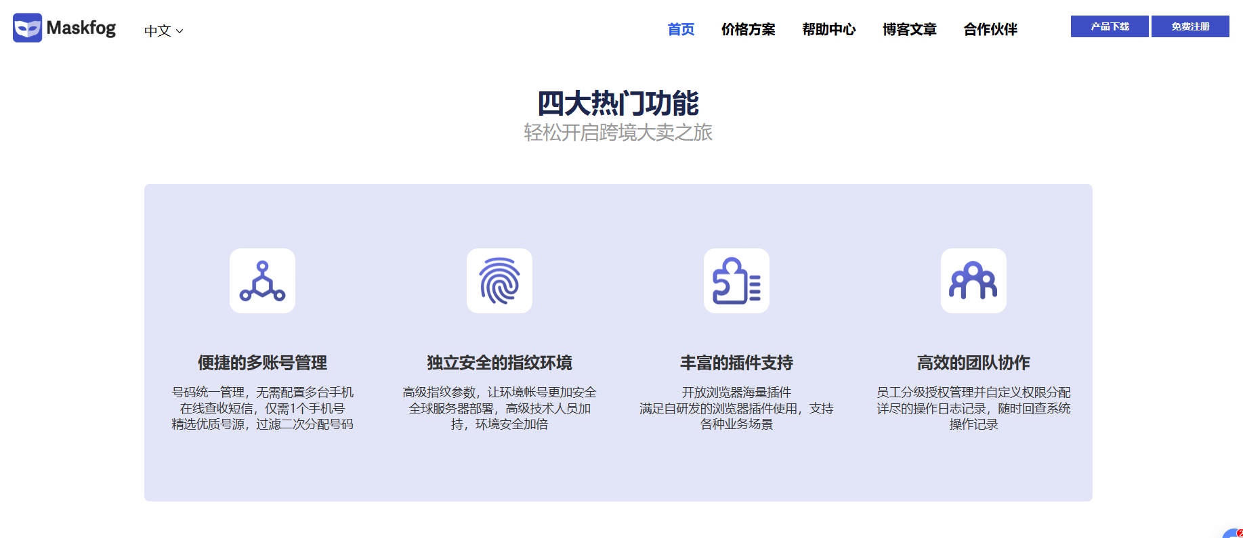Select the fingerprint environment icon
Viewport: 1243px width, 538px height.
click(499, 281)
